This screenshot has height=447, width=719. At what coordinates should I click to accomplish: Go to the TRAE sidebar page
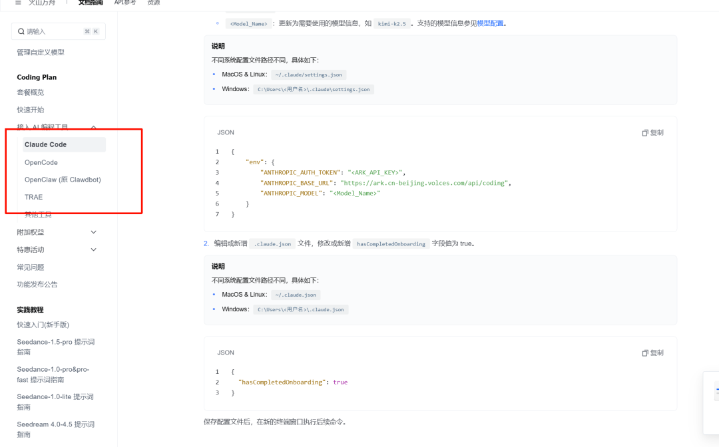tap(33, 197)
